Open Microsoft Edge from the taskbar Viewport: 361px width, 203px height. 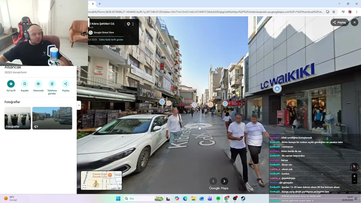(185, 198)
